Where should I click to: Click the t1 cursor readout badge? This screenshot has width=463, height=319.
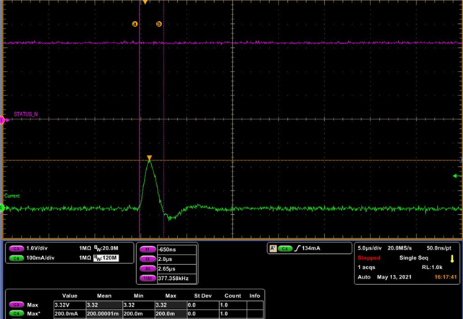pos(148,250)
